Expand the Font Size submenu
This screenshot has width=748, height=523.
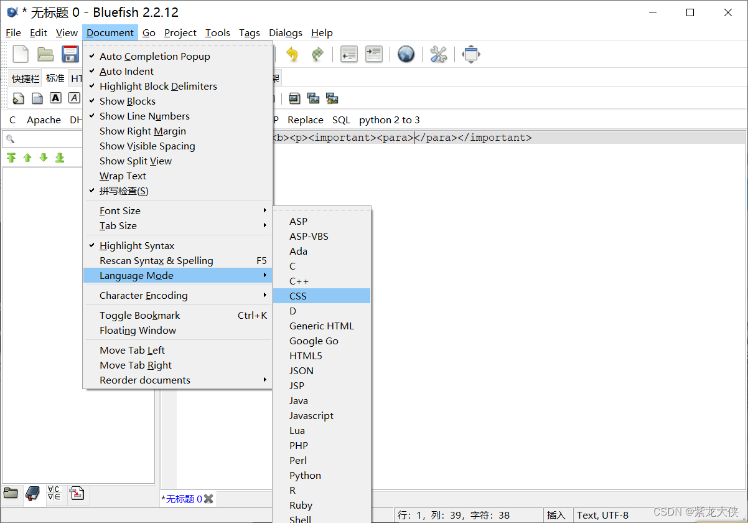(x=177, y=210)
